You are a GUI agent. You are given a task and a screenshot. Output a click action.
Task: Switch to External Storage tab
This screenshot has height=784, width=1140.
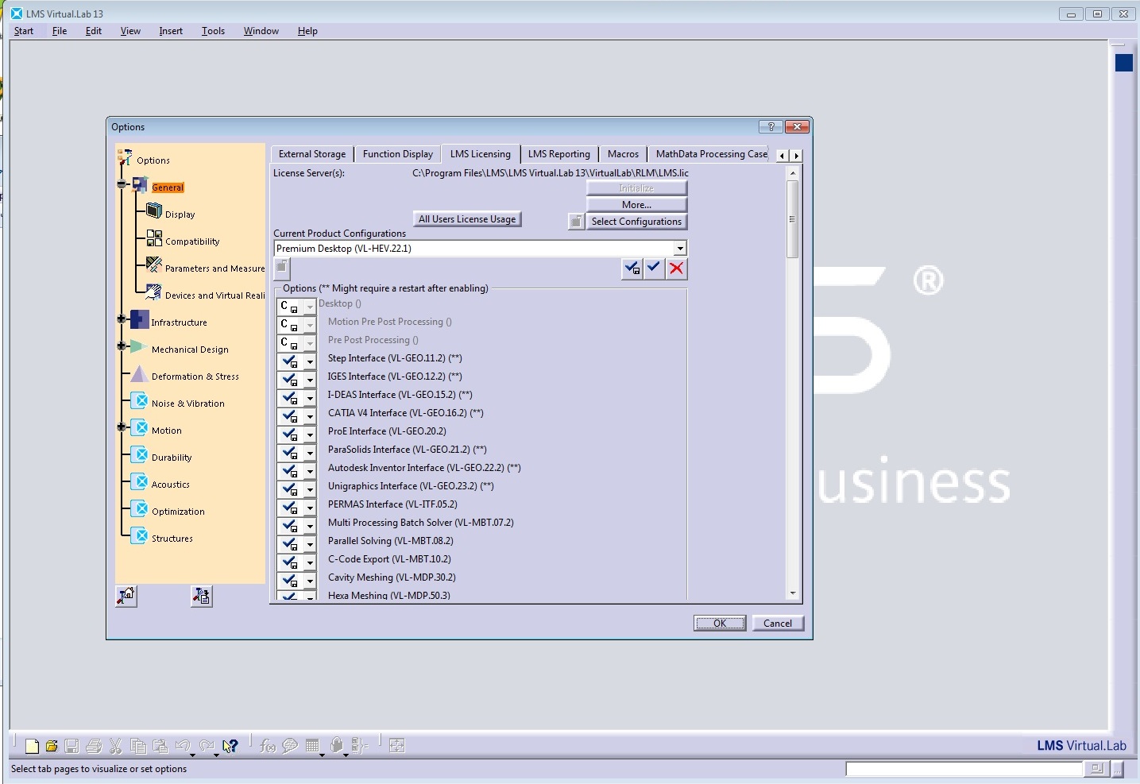tap(312, 154)
